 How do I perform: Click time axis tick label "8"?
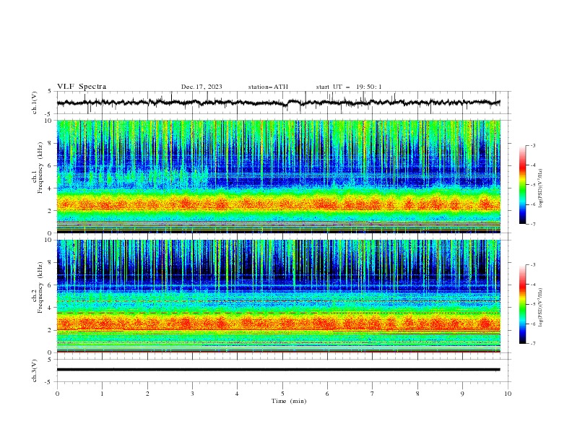click(x=417, y=394)
